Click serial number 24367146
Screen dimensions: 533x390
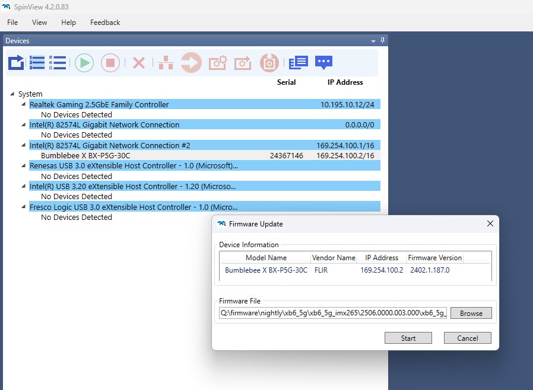[286, 155]
